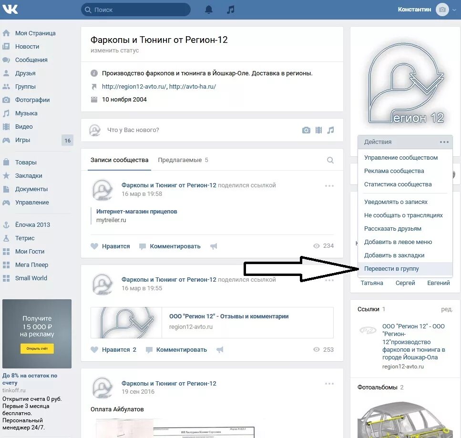This screenshot has width=461, height=438.
Task: Select Не сообщать о трансляциях menu item
Action: tap(405, 215)
